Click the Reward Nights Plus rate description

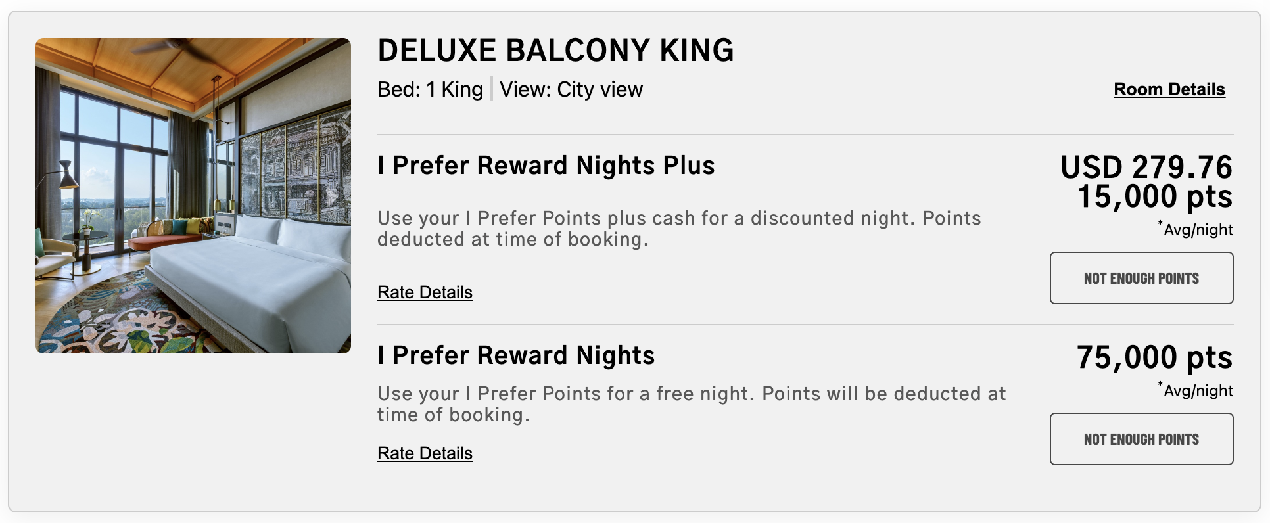tap(678, 228)
